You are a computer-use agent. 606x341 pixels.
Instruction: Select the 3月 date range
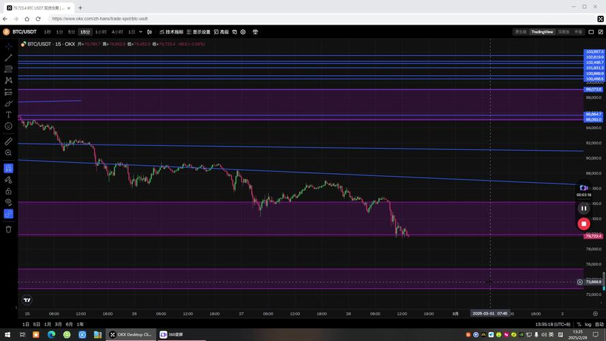pos(59,324)
